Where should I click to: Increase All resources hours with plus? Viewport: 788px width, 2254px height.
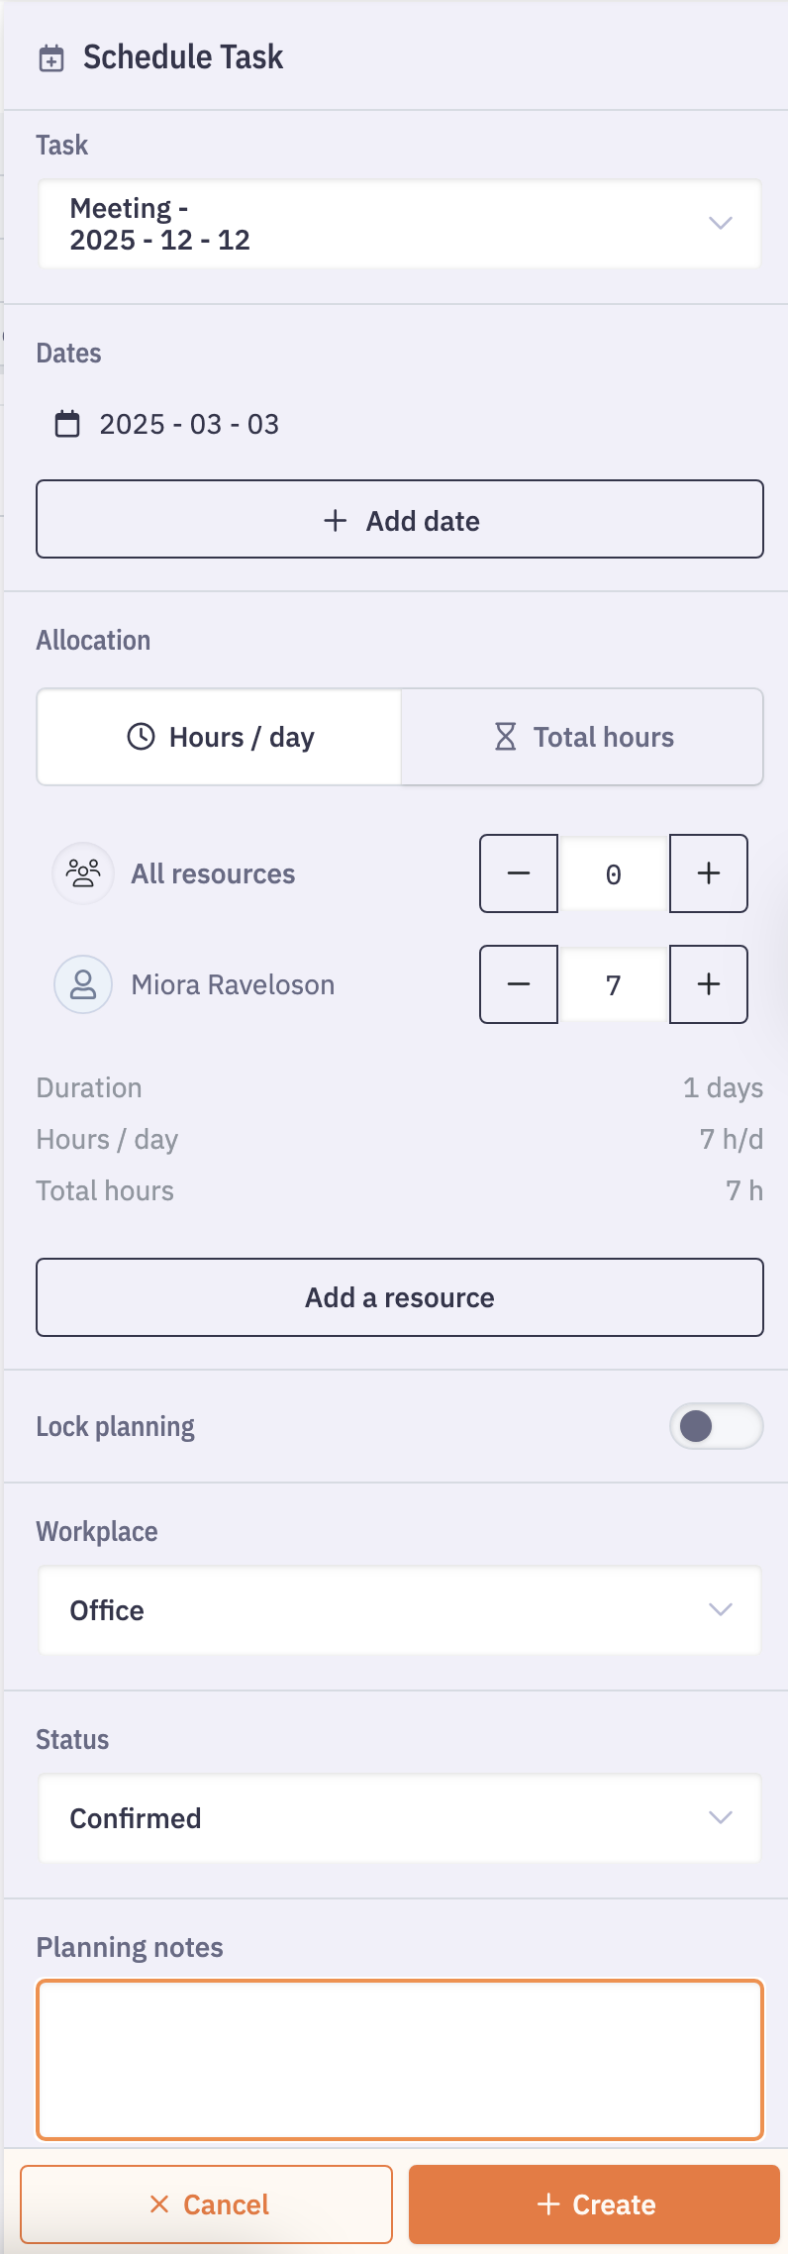coord(709,873)
